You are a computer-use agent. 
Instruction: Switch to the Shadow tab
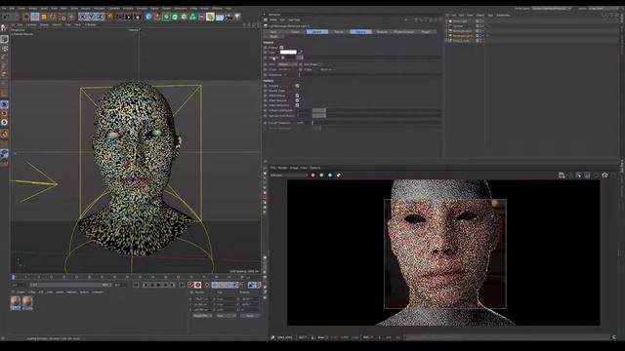(382, 31)
